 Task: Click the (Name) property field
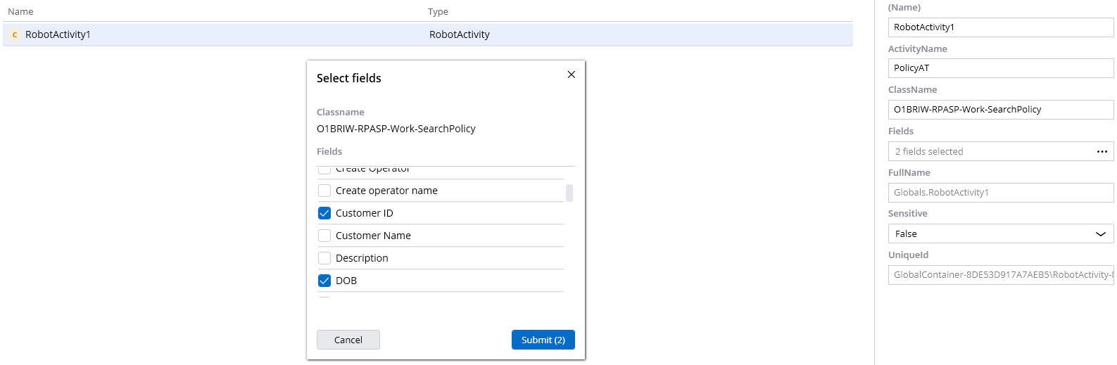[1000, 27]
